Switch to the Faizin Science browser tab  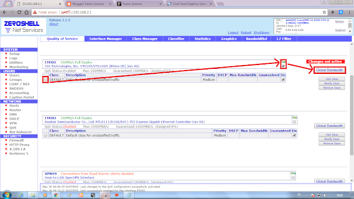tap(138, 4)
